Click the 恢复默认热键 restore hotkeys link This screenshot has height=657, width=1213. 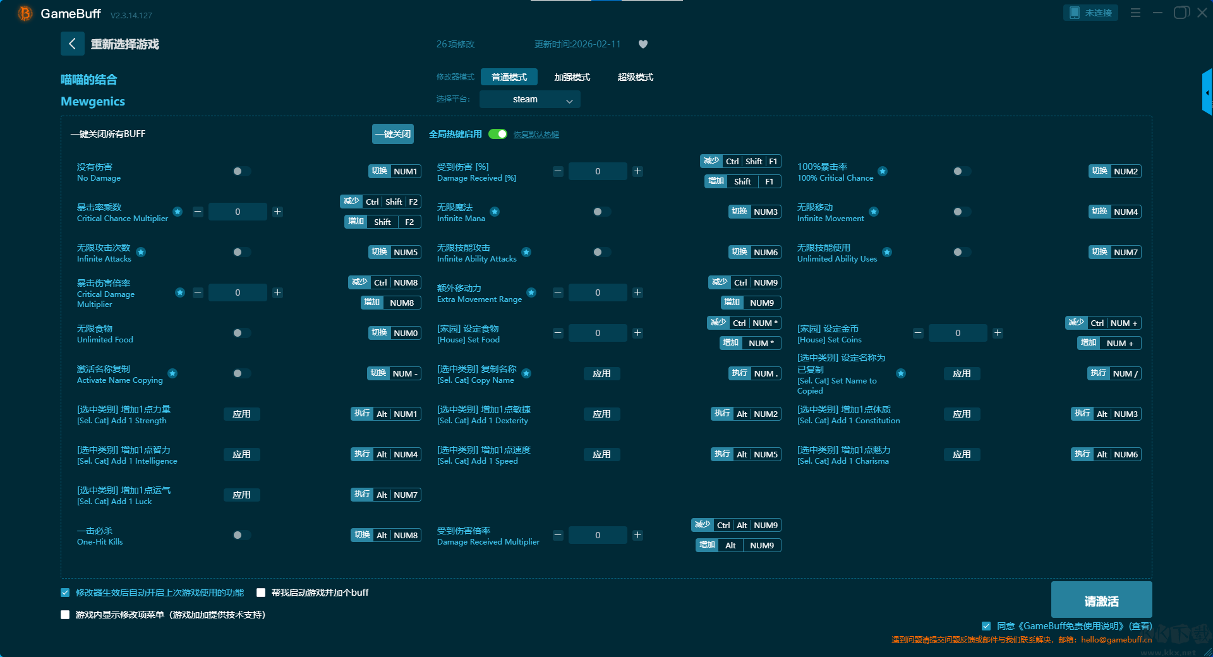coord(536,135)
